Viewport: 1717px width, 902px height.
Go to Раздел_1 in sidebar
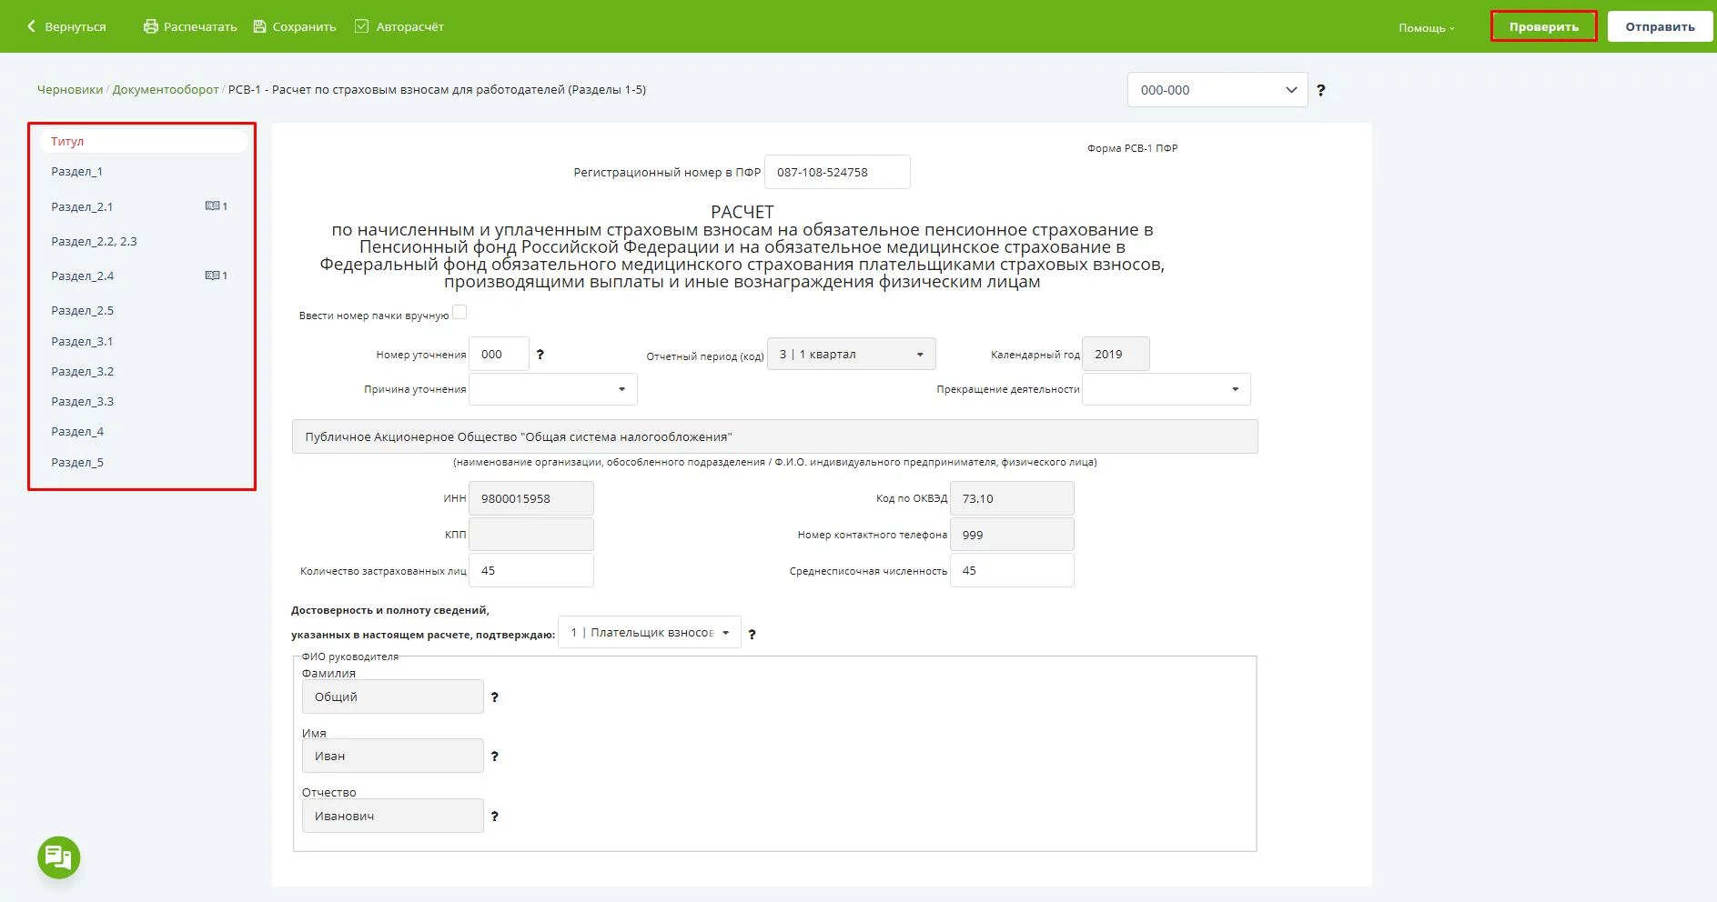(77, 172)
